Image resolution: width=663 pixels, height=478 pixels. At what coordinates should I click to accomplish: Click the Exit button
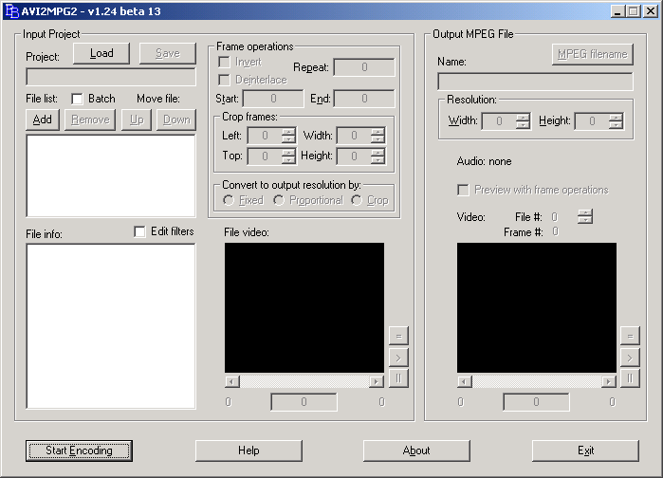click(x=585, y=450)
